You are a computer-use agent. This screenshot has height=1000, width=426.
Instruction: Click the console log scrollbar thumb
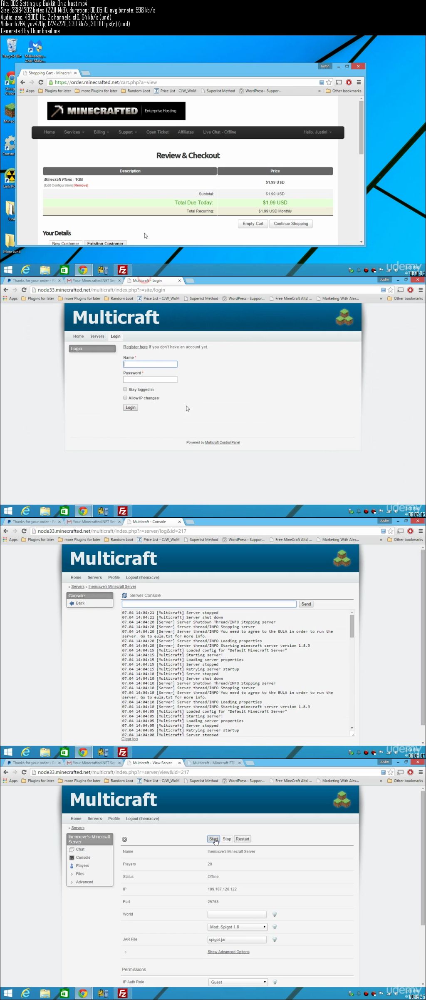coord(352,626)
